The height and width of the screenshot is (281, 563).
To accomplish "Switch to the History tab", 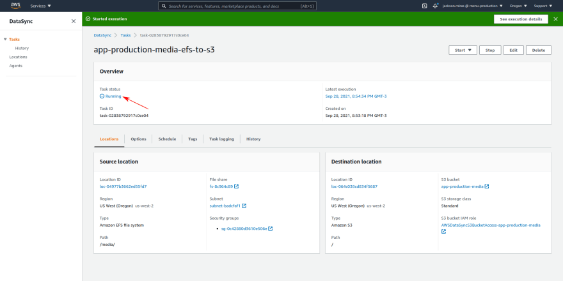I will 253,139.
